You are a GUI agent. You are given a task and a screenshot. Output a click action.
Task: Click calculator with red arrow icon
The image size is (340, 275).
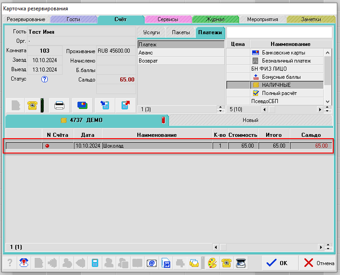(125, 105)
